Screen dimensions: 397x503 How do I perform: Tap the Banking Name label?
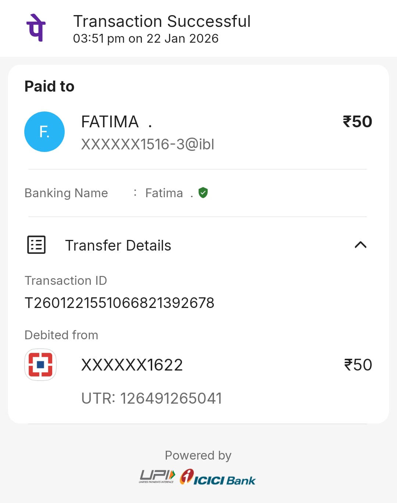(66, 193)
